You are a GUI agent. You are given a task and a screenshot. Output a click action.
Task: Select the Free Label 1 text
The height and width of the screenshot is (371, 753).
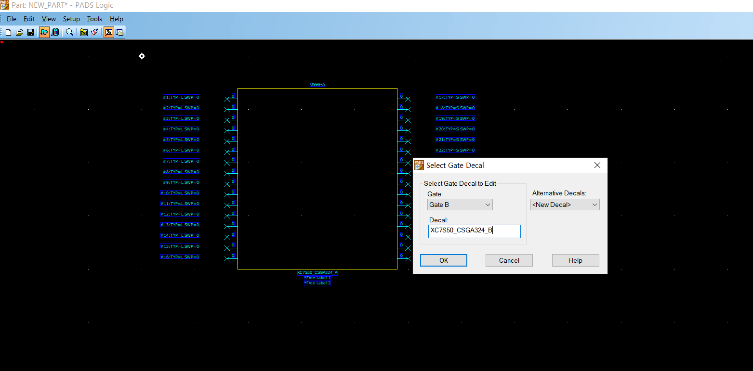317,278
